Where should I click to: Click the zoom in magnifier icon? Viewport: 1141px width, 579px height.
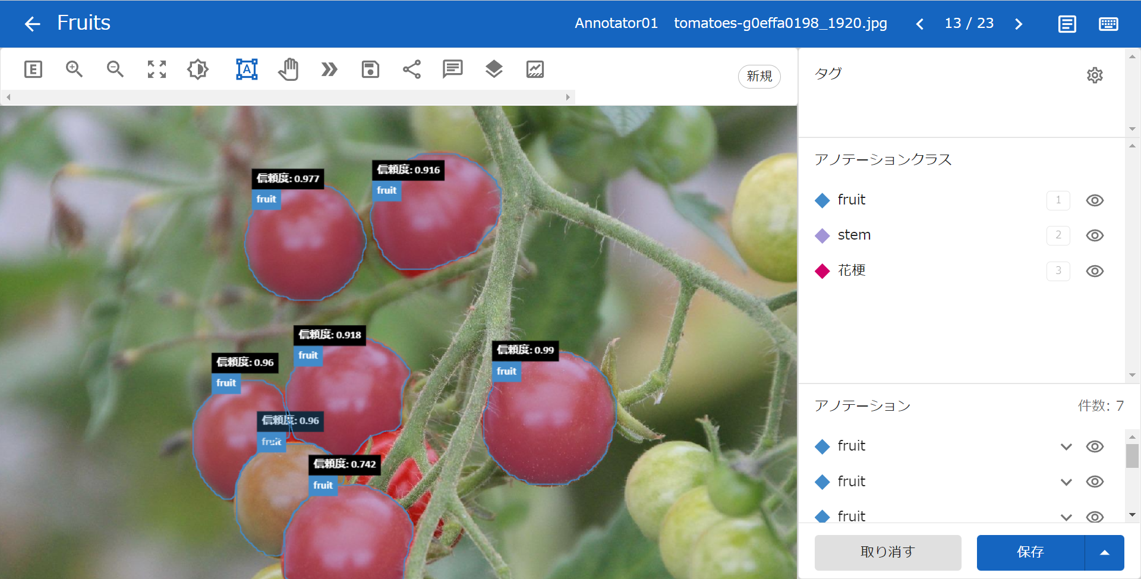pos(74,70)
